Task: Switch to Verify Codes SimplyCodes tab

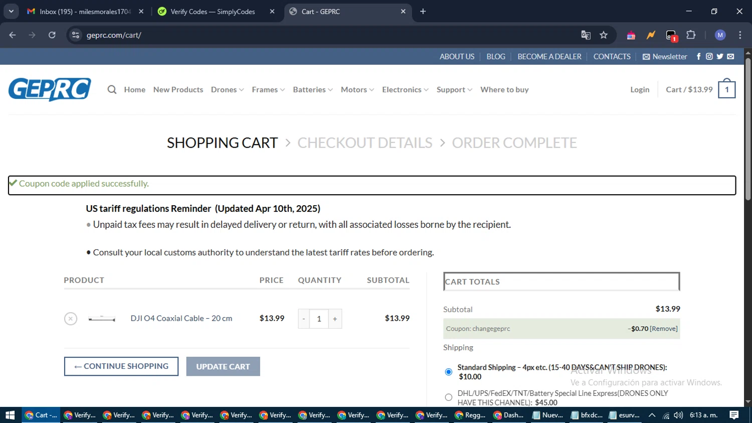Action: tap(216, 12)
